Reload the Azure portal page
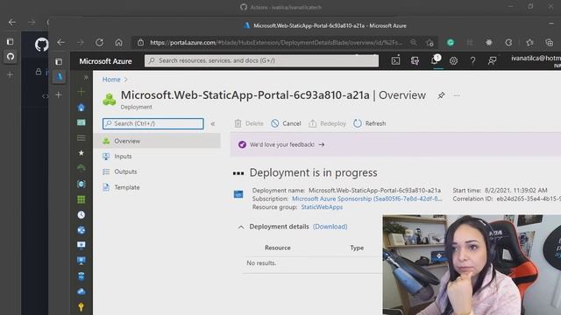Viewport: 561px width, 315px height. 99,43
